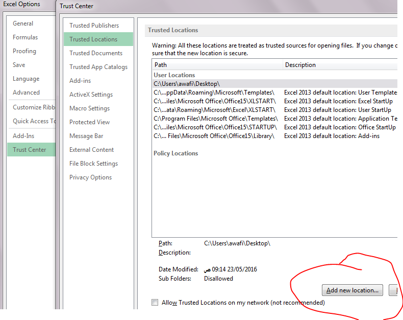Open Trusted Publishers section
The height and width of the screenshot is (320, 403).
(x=94, y=26)
